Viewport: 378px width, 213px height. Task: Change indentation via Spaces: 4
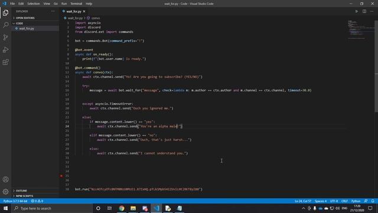tap(321, 201)
